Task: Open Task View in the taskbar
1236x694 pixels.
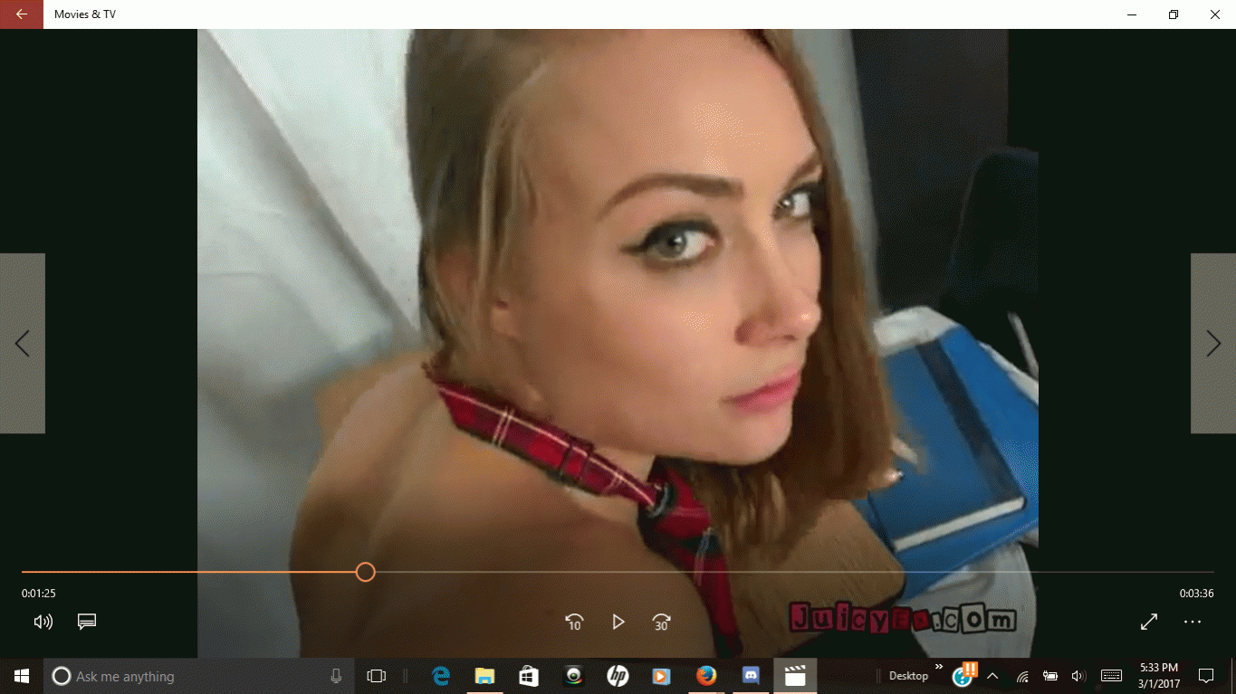Action: click(376, 676)
